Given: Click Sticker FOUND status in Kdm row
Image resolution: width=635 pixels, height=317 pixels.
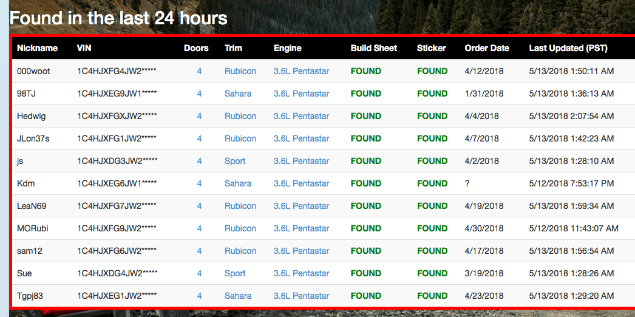Looking at the screenshot, I should [x=432, y=183].
